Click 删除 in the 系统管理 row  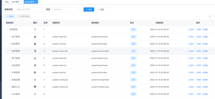click(x=205, y=29)
